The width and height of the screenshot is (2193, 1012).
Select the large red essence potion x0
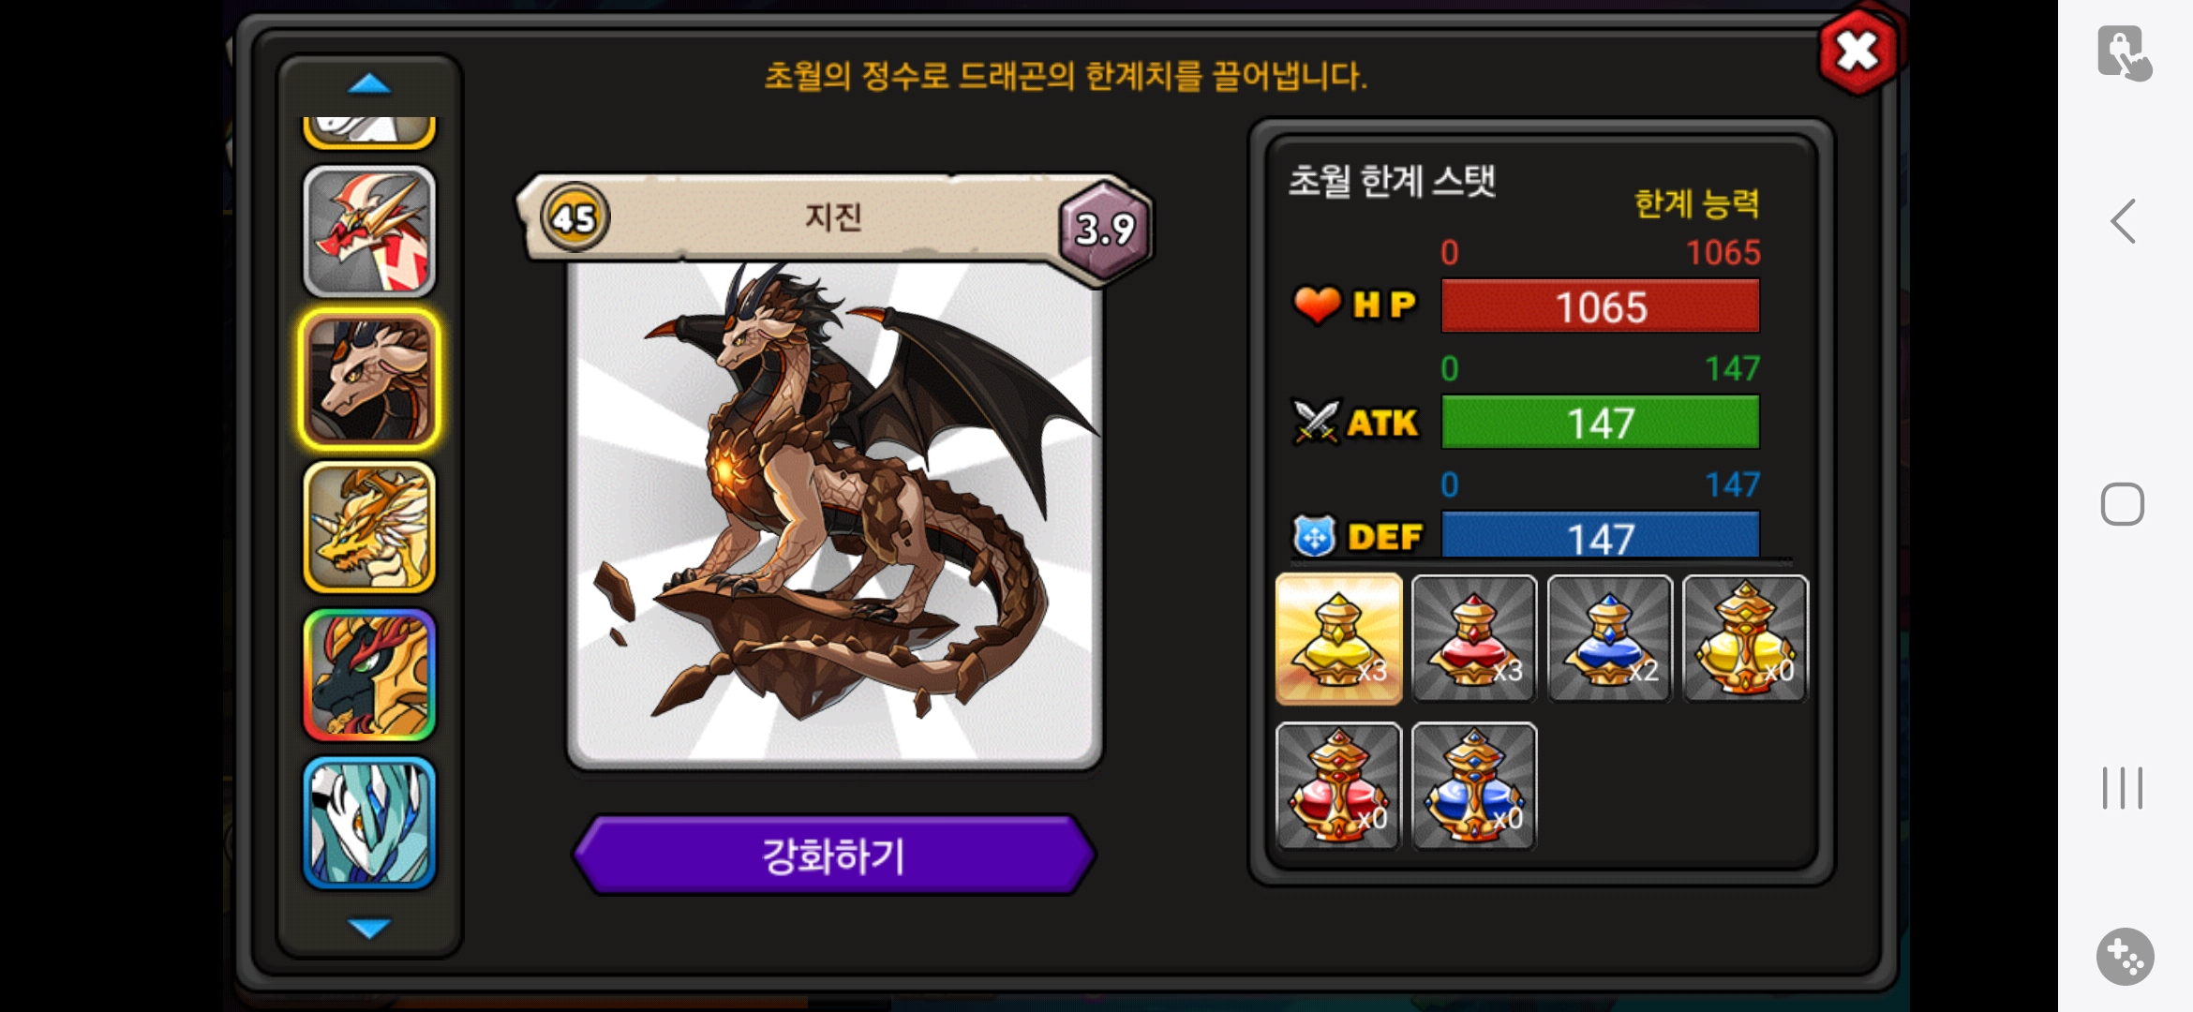1338,786
